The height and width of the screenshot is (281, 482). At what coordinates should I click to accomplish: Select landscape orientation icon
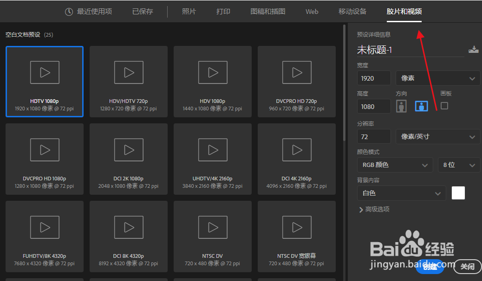pos(422,106)
